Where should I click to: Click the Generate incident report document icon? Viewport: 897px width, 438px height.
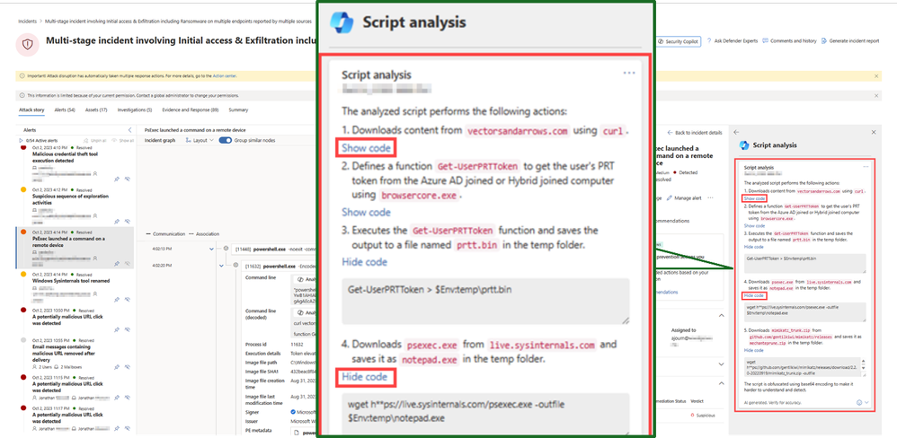(824, 41)
